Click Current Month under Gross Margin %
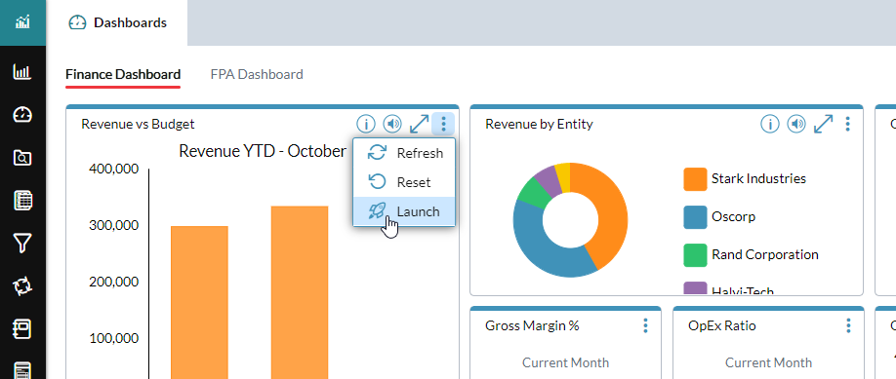Screen dimensions: 896x379 566,362
